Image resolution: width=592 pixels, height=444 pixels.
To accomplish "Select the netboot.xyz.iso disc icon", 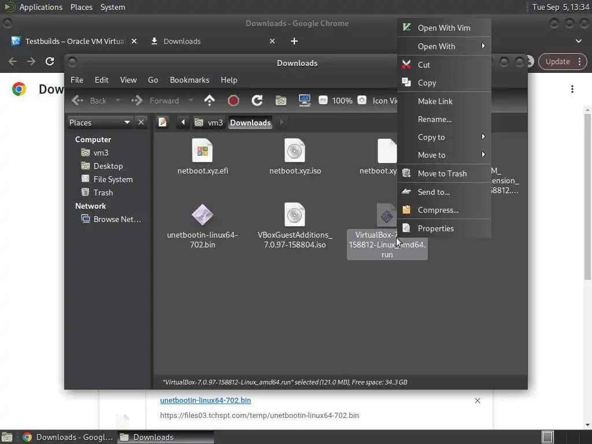I will pos(294,151).
